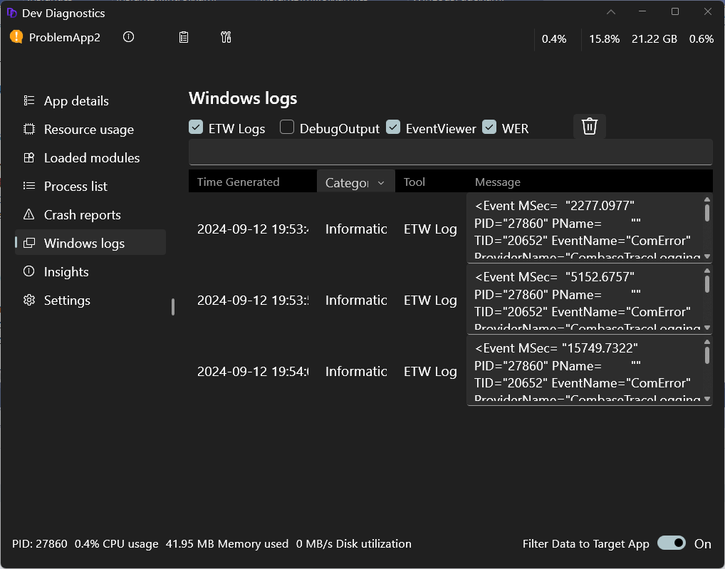Click the Resource usage chip icon
725x569 pixels.
29,129
